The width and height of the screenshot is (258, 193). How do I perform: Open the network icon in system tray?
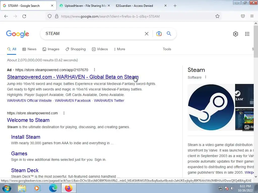click(x=220, y=188)
